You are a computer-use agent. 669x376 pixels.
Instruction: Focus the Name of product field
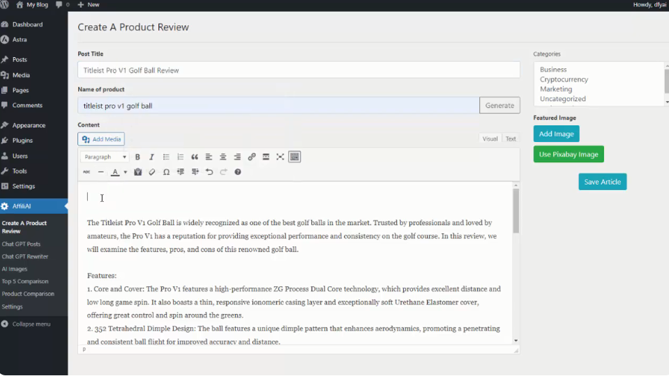coord(278,106)
